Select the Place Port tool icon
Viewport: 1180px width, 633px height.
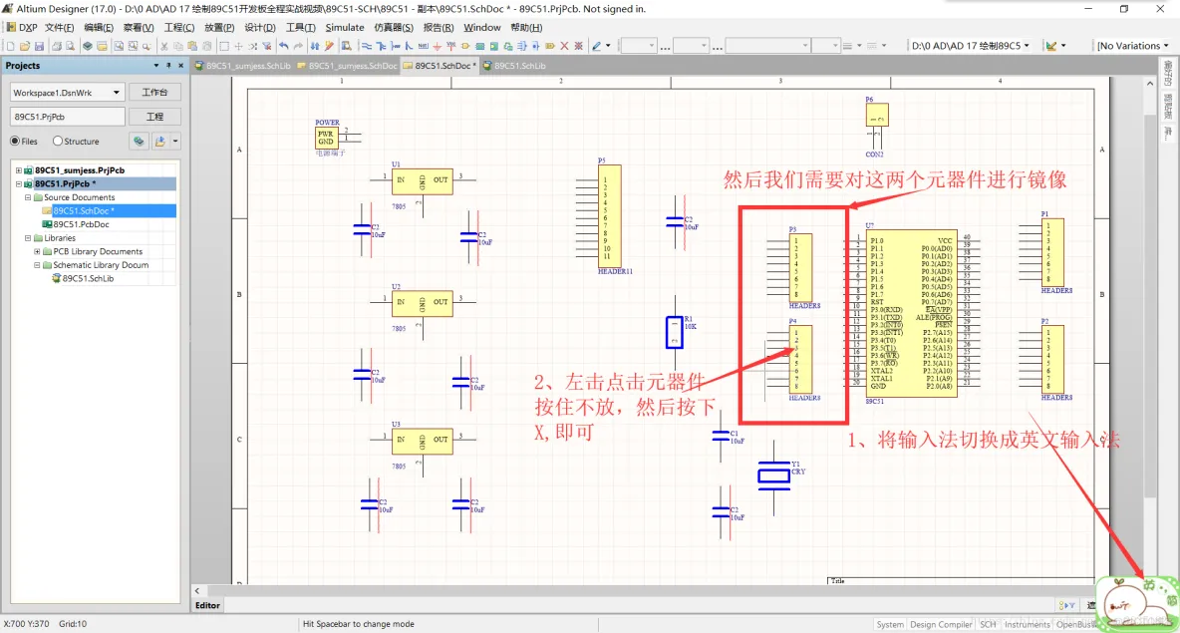coord(550,46)
